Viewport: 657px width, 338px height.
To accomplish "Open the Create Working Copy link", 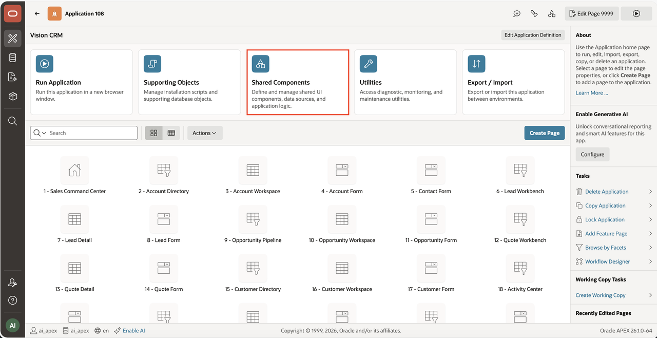I will click(601, 295).
